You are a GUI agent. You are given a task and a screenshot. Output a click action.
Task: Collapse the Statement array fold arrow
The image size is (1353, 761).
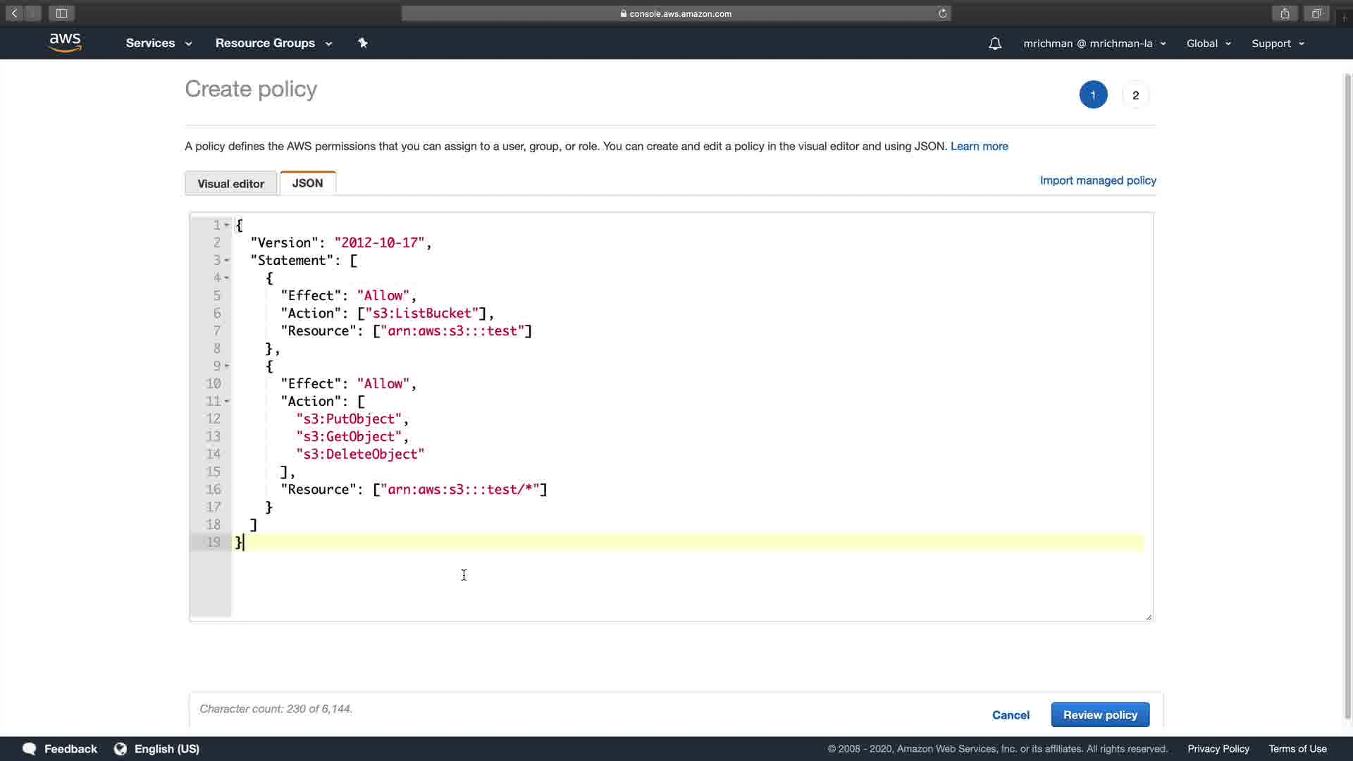227,261
